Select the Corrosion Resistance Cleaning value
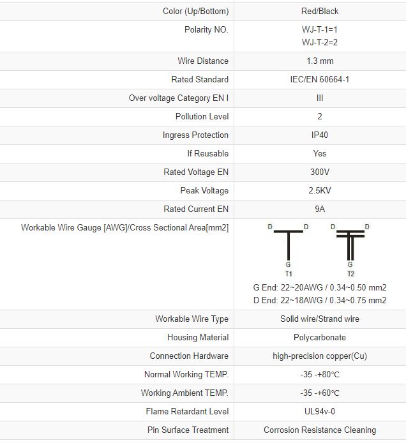Image resolution: width=406 pixels, height=445 pixels. click(320, 430)
